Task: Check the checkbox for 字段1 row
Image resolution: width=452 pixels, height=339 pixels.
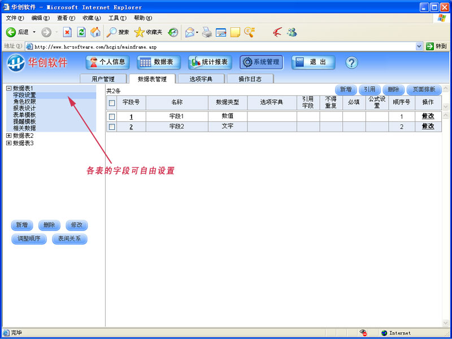Action: pos(112,116)
